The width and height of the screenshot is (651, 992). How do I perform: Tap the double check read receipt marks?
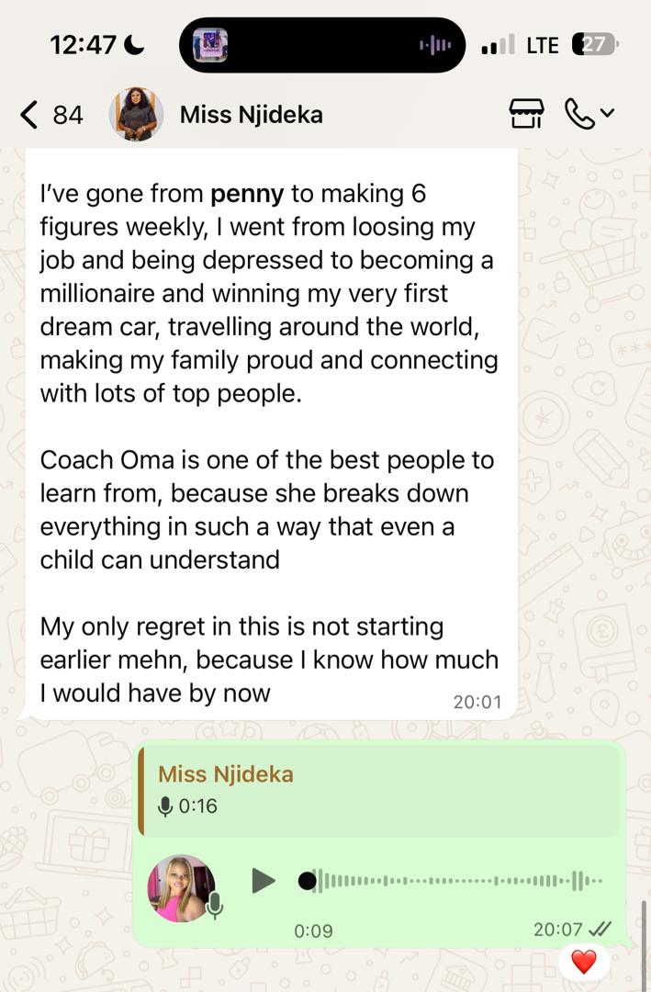[600, 930]
